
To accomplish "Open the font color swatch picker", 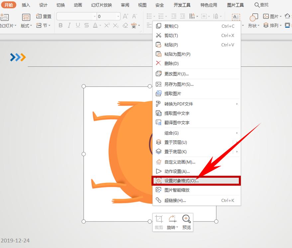I will (95, 25).
